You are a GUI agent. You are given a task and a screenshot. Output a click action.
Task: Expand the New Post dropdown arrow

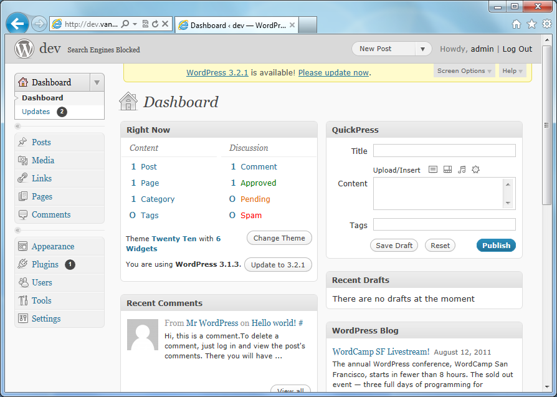[x=422, y=49]
